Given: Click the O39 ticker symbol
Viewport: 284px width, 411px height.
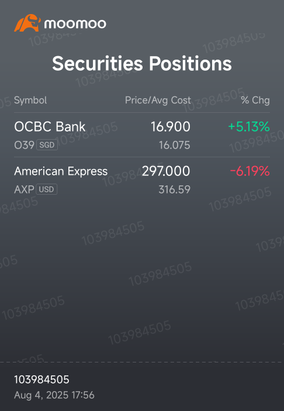Looking at the screenshot, I should point(24,145).
